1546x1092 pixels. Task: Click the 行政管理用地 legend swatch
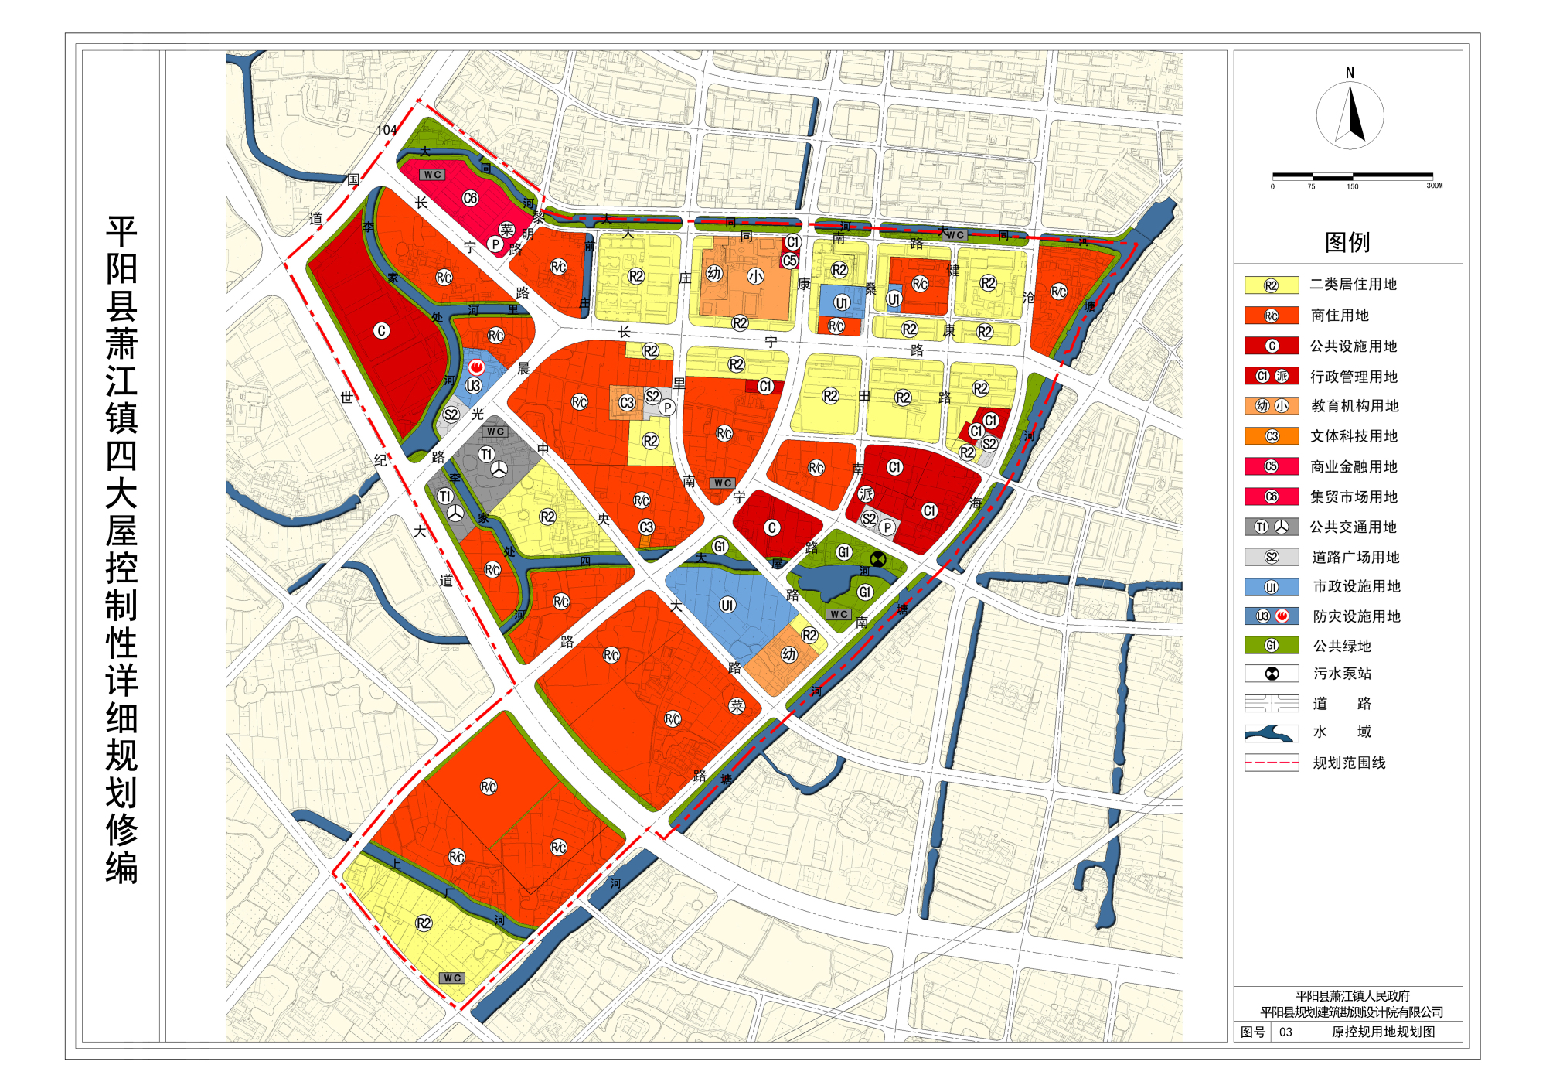(1272, 376)
